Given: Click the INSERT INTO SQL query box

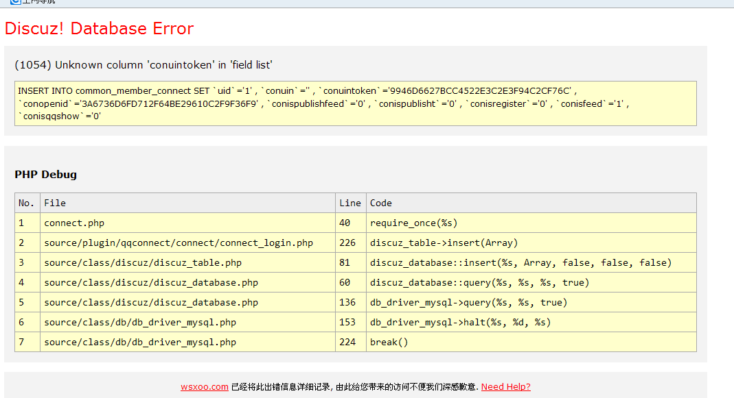Looking at the screenshot, I should [x=355, y=103].
